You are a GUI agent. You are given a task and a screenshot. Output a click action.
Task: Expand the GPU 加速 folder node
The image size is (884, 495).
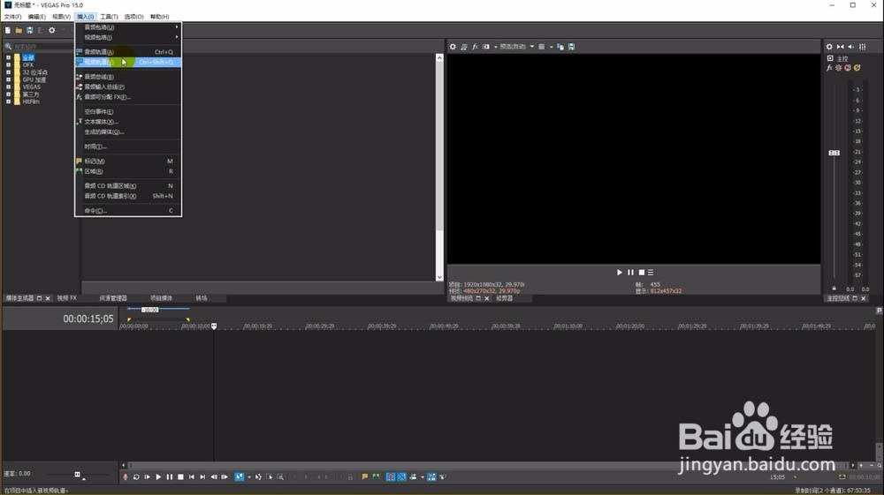tap(9, 79)
